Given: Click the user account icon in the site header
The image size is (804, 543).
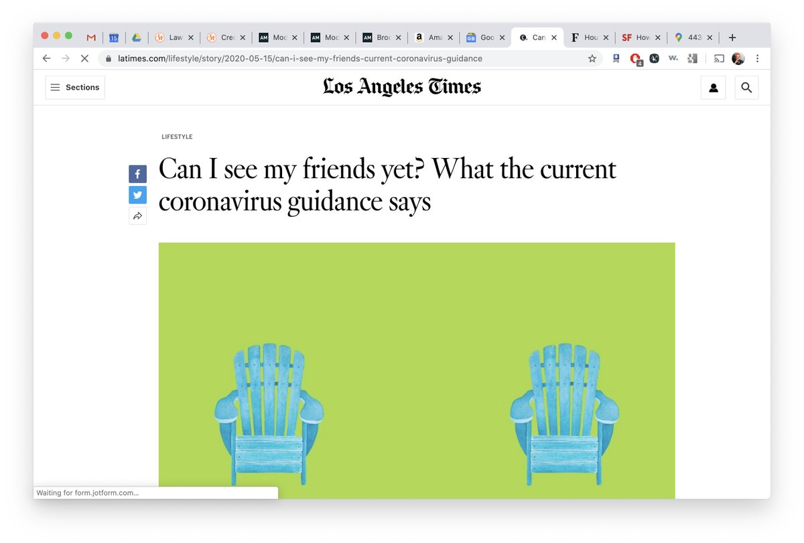Looking at the screenshot, I should coord(713,87).
